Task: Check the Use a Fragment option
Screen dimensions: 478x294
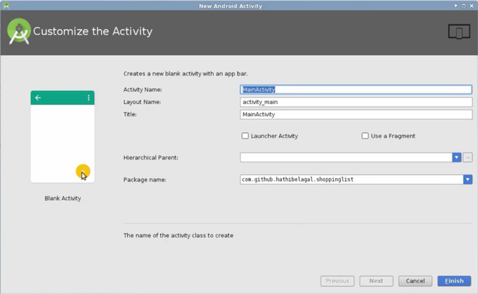Action: click(365, 136)
